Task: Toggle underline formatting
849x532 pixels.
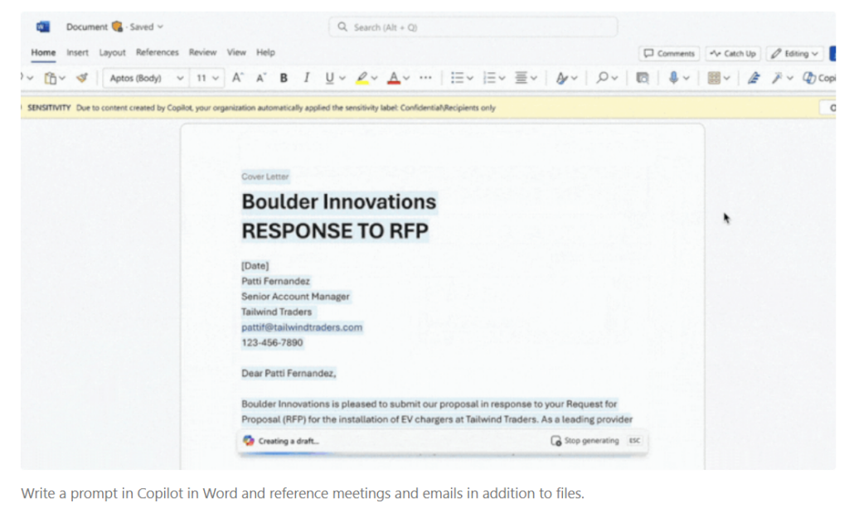Action: click(x=329, y=78)
